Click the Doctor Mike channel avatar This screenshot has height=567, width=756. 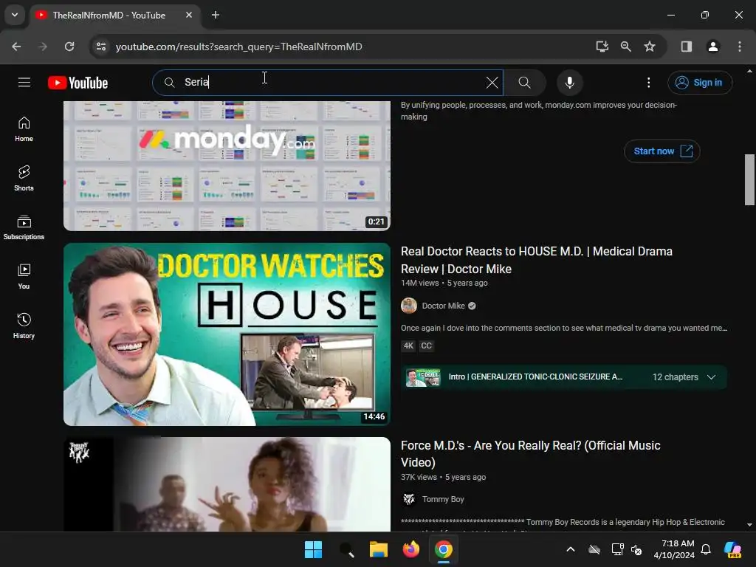[409, 306]
